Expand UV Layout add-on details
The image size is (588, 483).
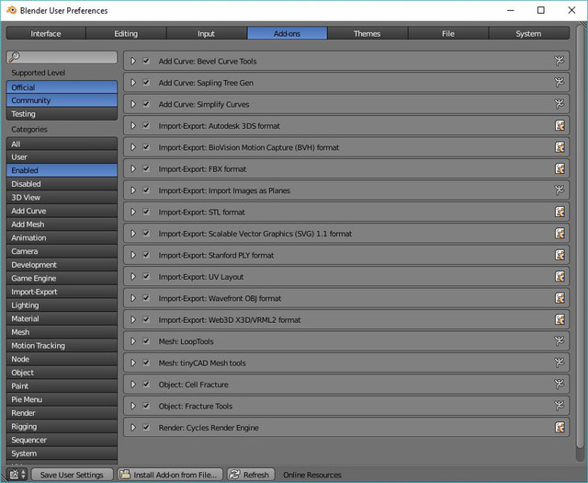tap(132, 276)
